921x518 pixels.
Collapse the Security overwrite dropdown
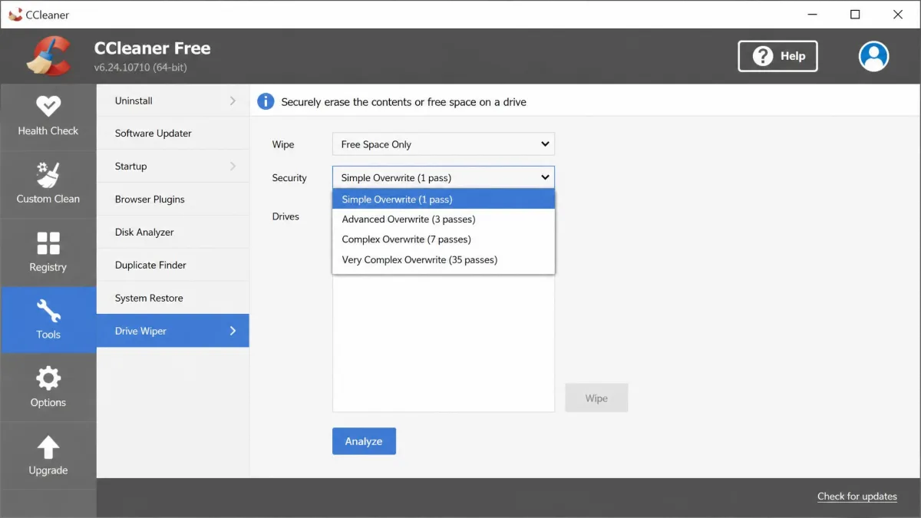tap(444, 177)
